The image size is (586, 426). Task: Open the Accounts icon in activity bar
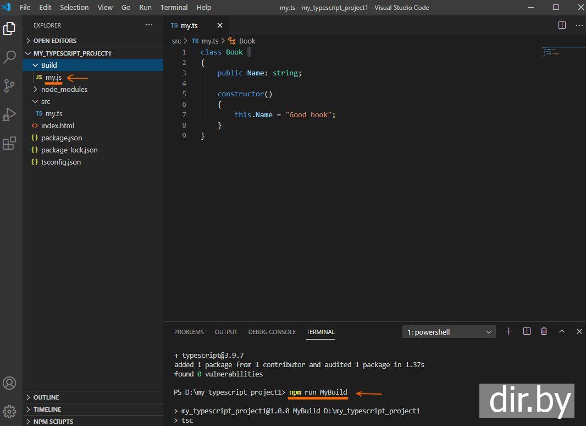click(x=9, y=383)
